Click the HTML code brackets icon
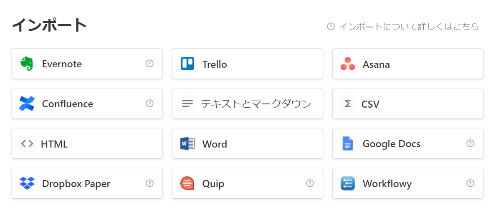Screen dimensions: 496x212 pos(27,144)
